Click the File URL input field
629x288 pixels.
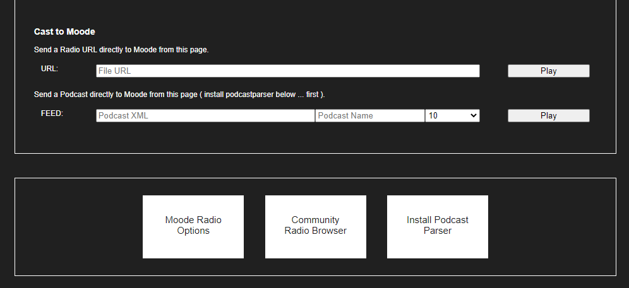pos(287,71)
